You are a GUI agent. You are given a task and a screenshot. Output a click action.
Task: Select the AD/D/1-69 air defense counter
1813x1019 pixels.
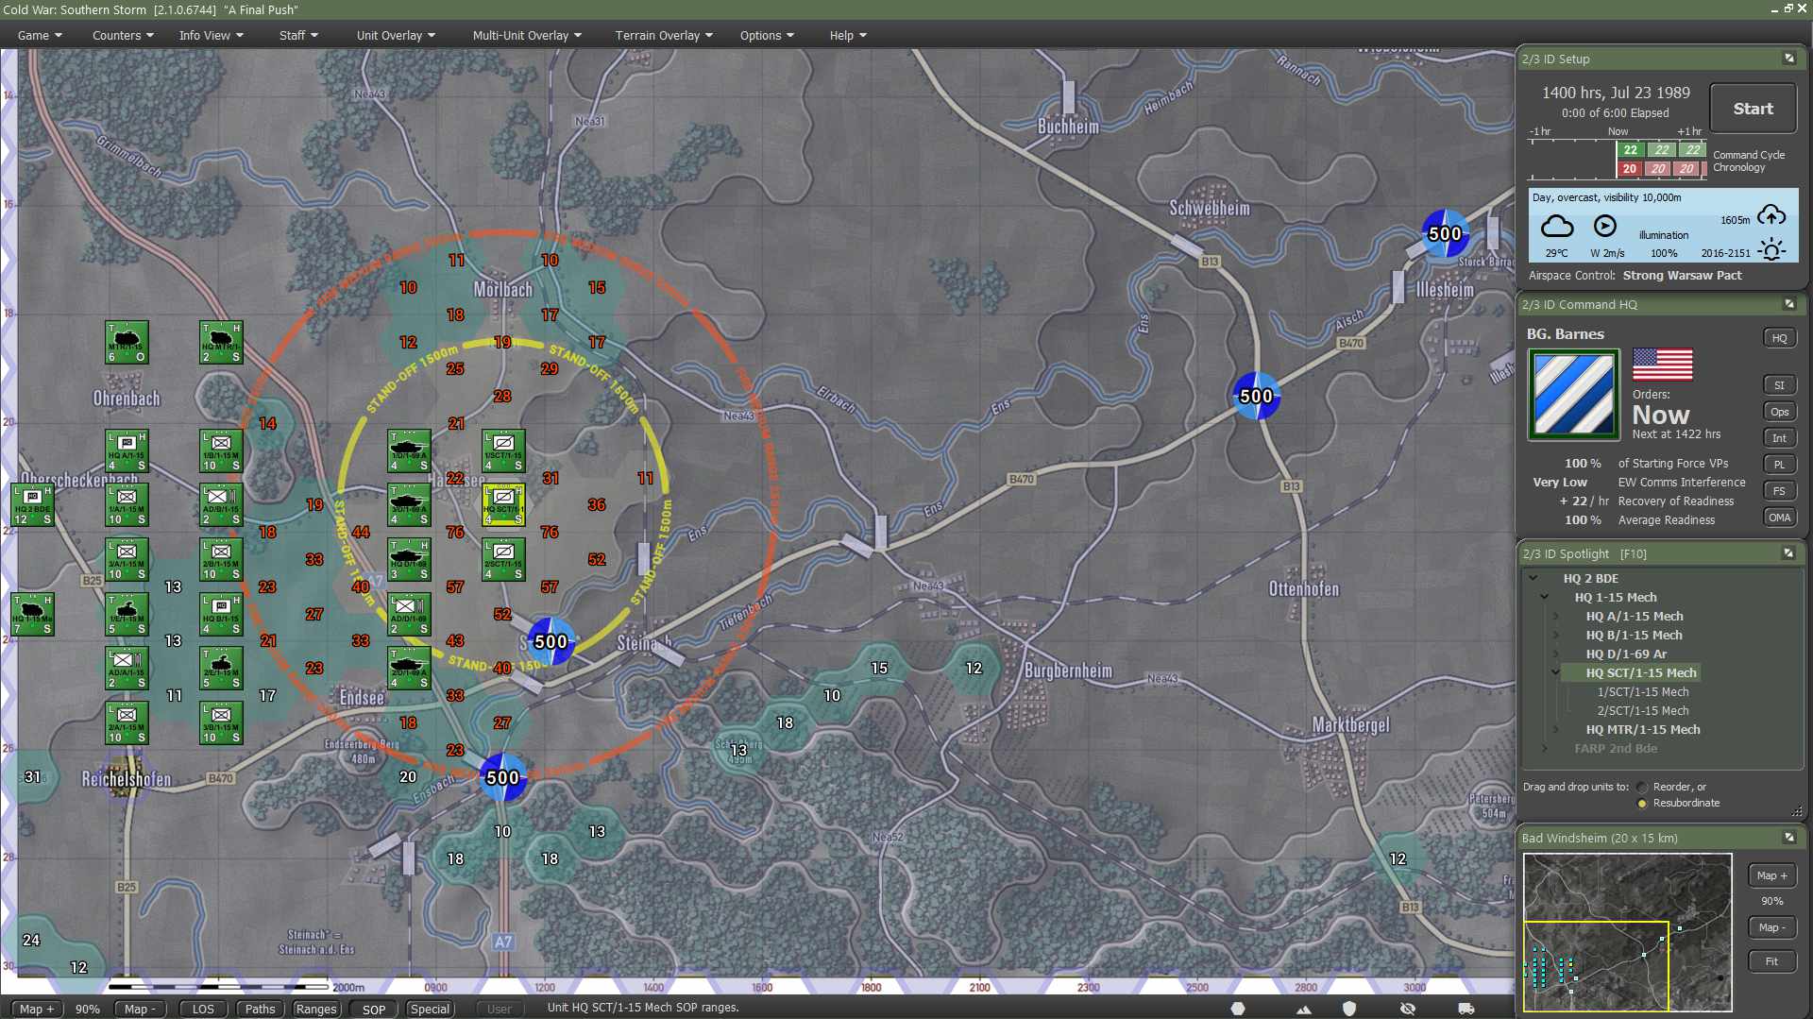[x=409, y=615]
